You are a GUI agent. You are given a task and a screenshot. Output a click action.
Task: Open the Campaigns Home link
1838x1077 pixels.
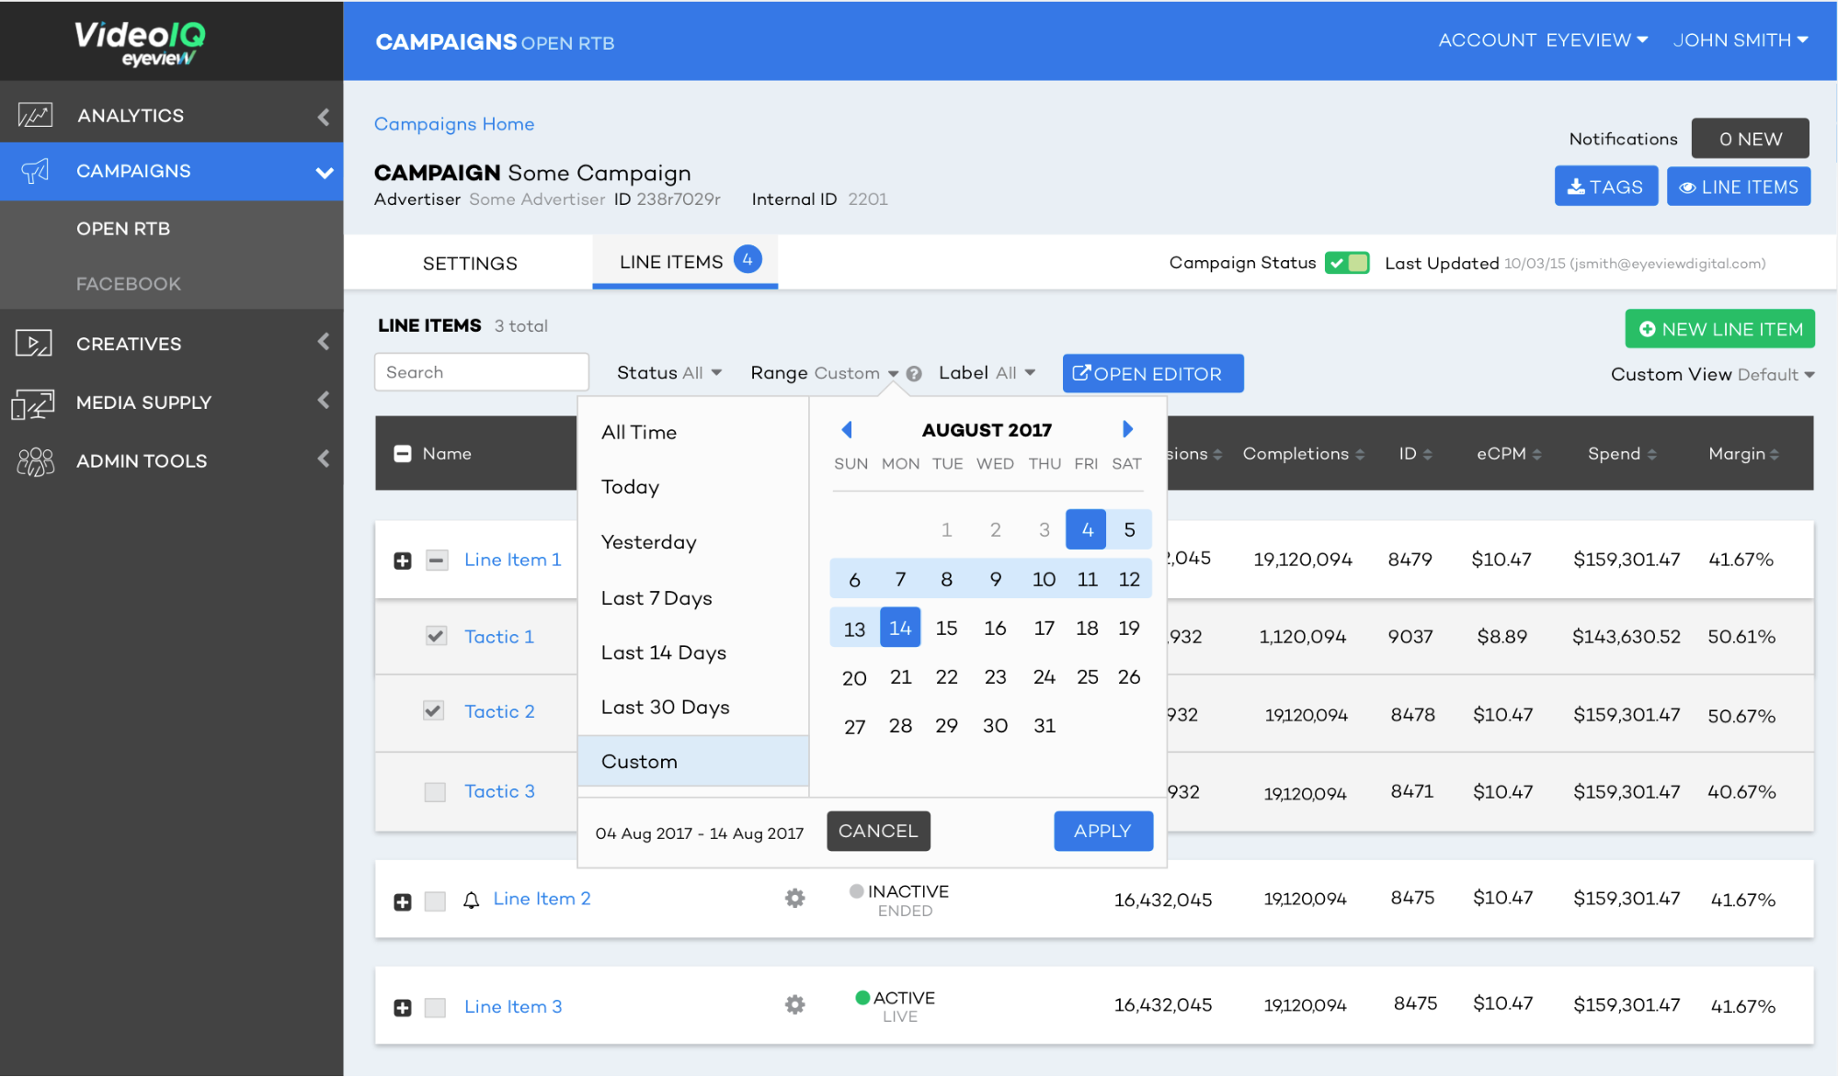pos(454,124)
